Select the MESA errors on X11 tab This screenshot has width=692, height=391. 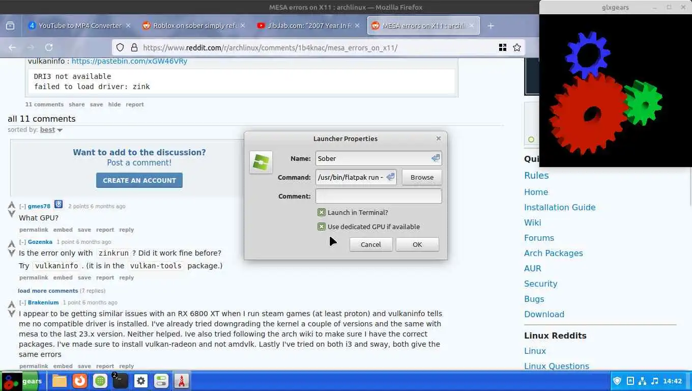[423, 25]
